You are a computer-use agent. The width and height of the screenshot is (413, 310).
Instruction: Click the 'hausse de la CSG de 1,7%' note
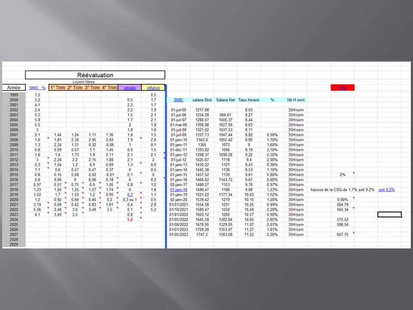point(342,189)
